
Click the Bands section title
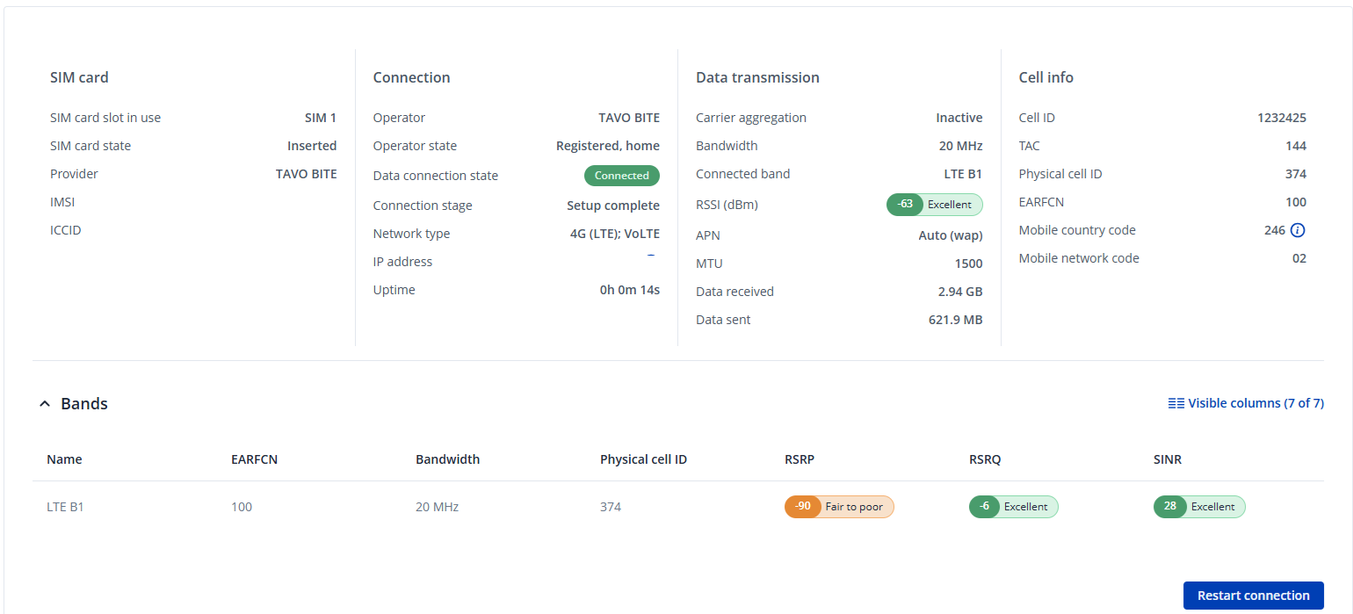click(84, 404)
